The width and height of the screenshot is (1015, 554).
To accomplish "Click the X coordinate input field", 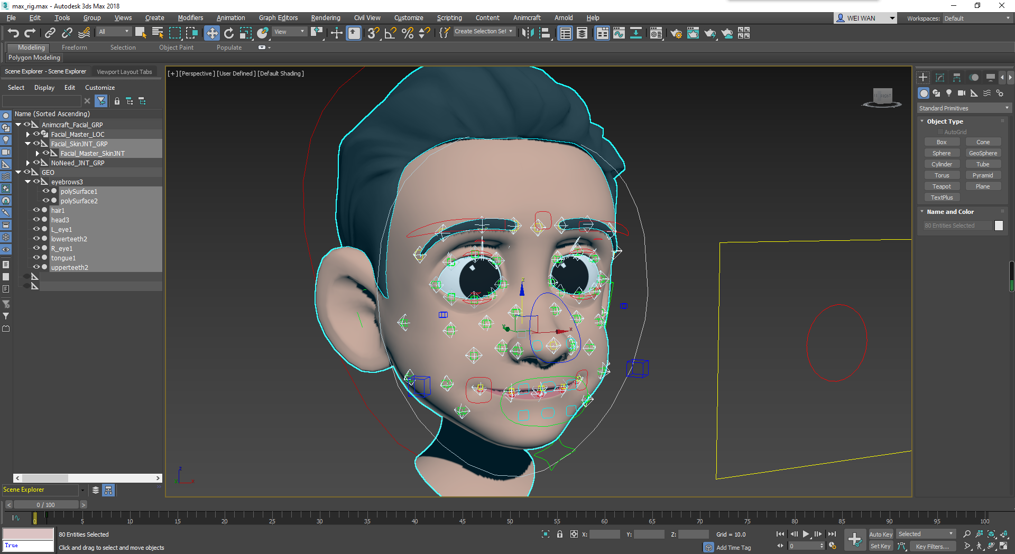I will (605, 534).
